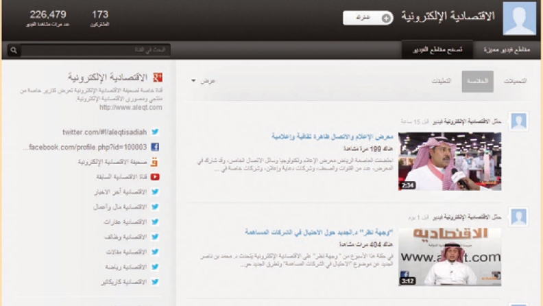Screen dimensions: 543x306
Task: Click the Google Plus icon beside channel name
Action: [158, 78]
